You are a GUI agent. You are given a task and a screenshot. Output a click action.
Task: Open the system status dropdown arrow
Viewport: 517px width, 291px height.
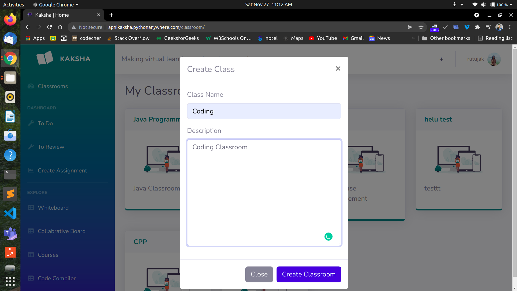click(x=511, y=5)
